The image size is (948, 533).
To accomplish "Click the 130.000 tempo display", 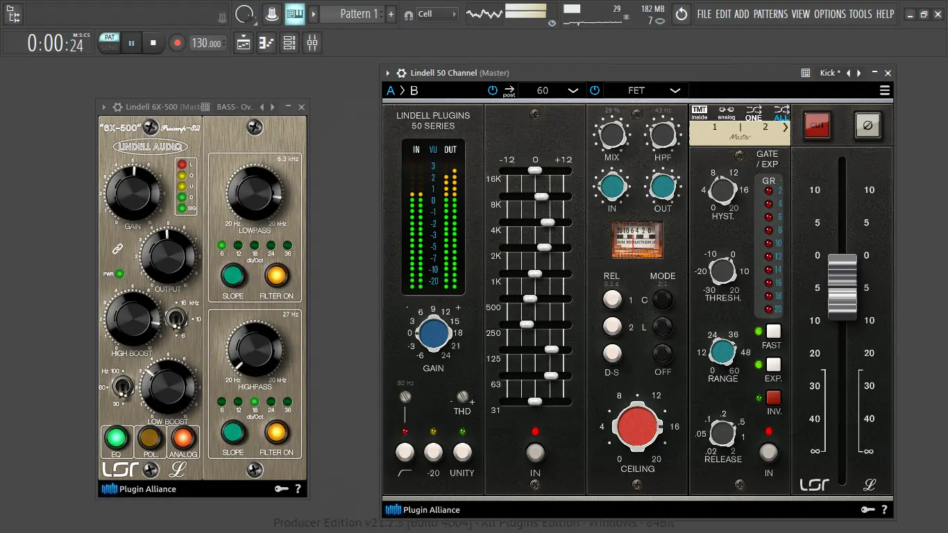I will pos(206,42).
